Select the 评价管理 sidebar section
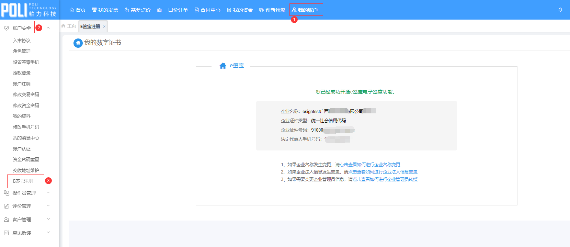This screenshot has width=570, height=247. tap(22, 206)
